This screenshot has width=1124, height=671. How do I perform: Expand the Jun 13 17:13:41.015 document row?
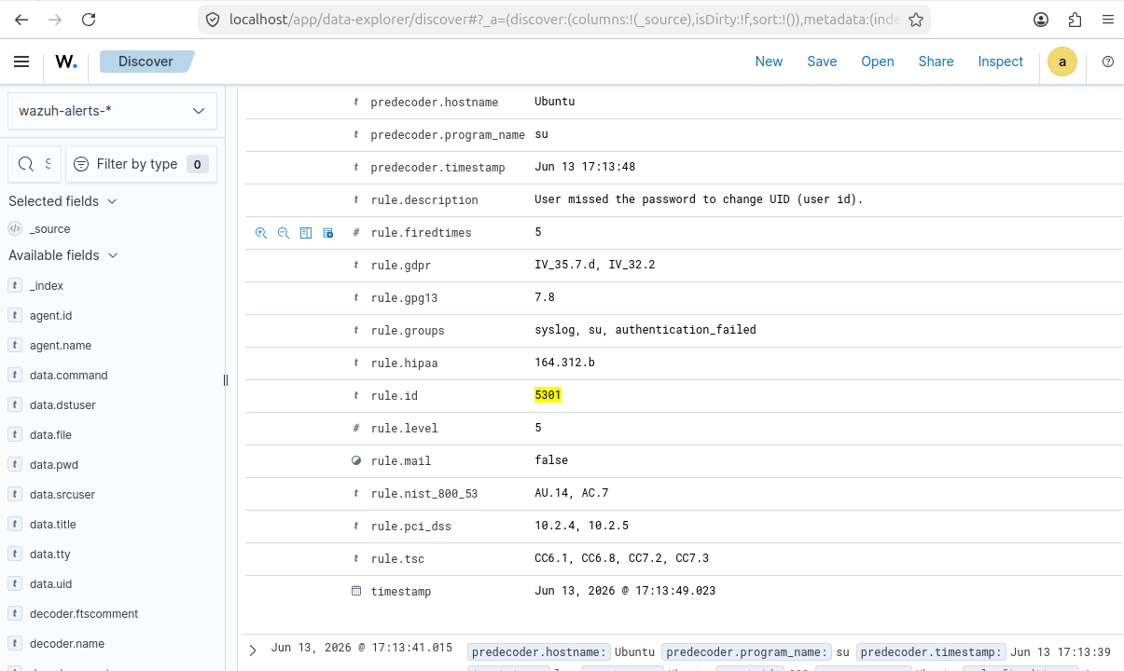coord(252,650)
